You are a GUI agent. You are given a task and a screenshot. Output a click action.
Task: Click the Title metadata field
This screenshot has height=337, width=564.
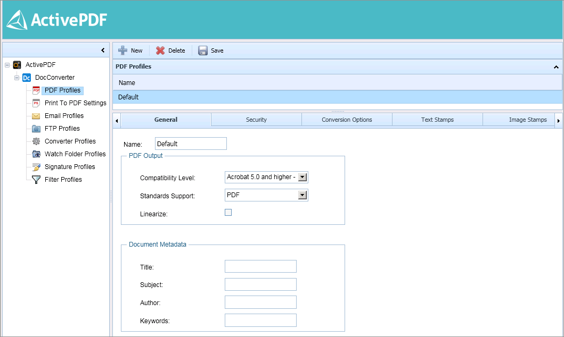[260, 266]
